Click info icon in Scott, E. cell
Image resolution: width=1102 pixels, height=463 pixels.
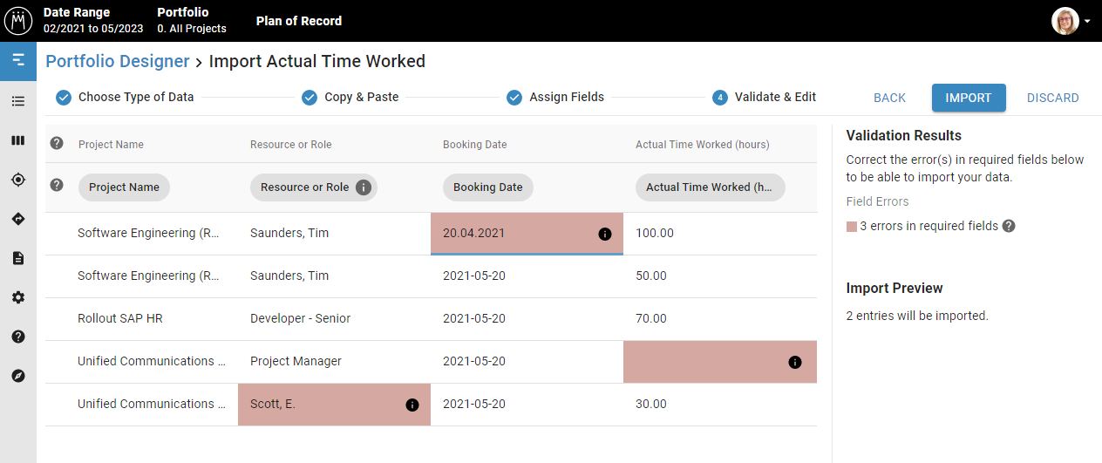(x=412, y=405)
